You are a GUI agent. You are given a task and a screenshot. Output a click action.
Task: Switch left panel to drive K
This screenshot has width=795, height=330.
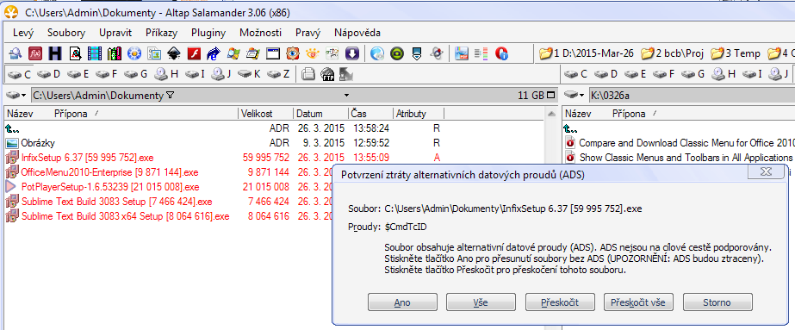pos(250,74)
